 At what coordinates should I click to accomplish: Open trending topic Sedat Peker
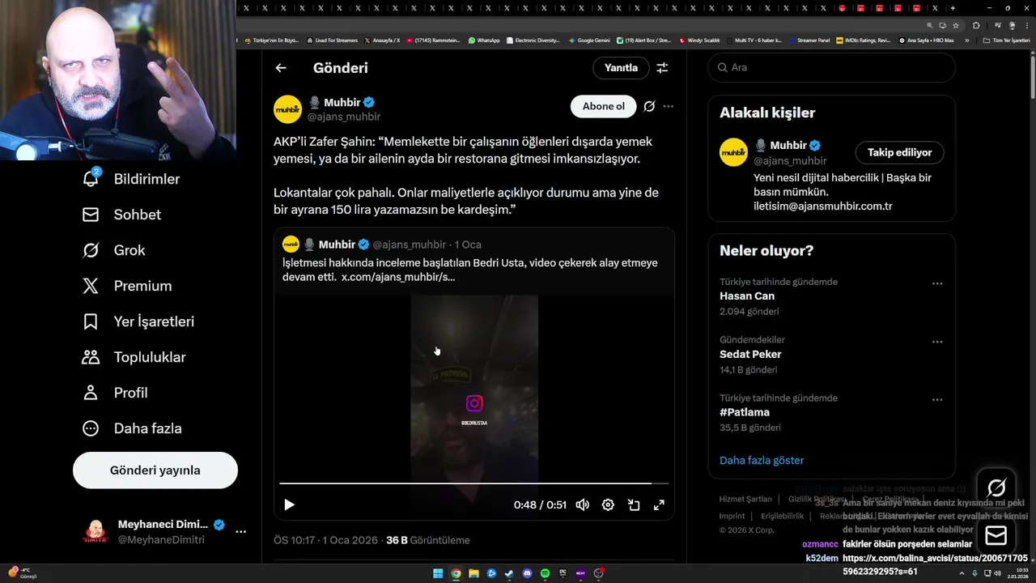(x=750, y=355)
